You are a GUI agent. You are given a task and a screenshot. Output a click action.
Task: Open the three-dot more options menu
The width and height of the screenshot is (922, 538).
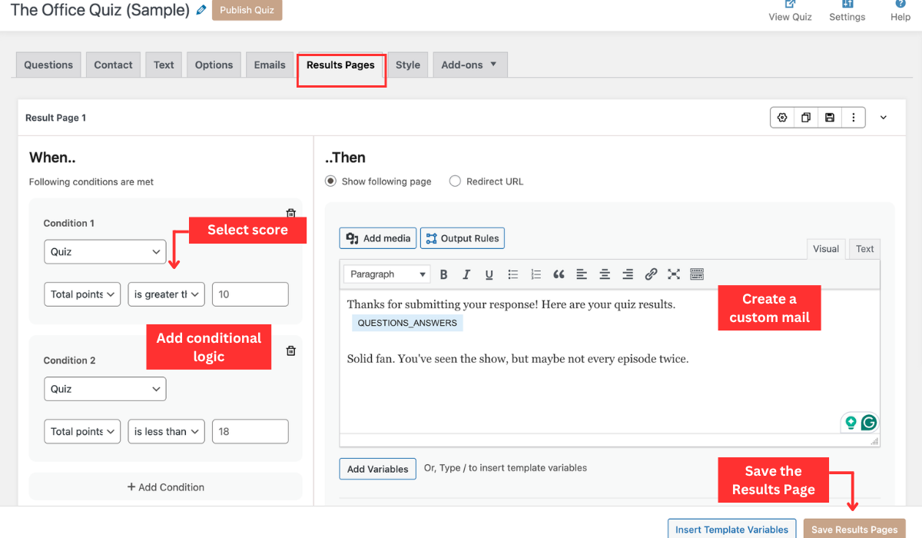pos(854,118)
